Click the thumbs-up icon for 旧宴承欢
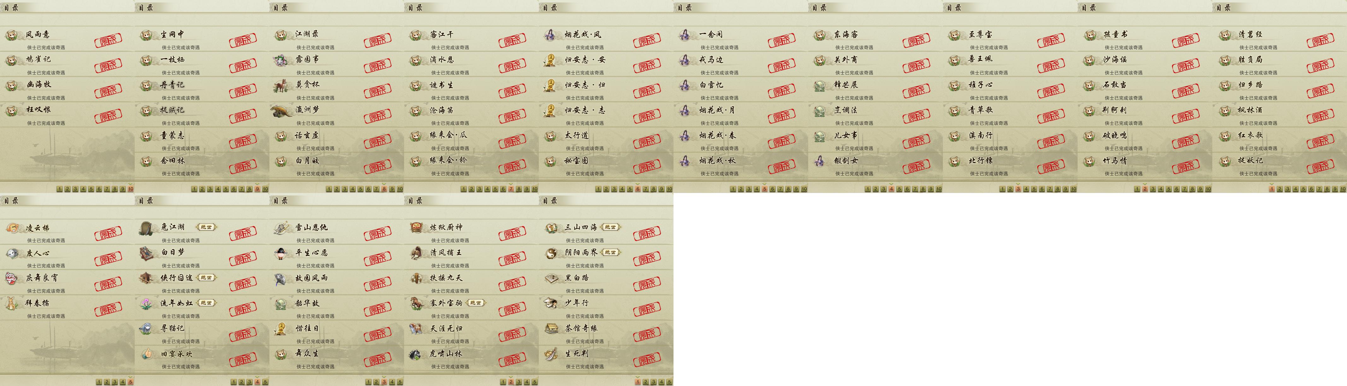1347x386 pixels. (146, 354)
